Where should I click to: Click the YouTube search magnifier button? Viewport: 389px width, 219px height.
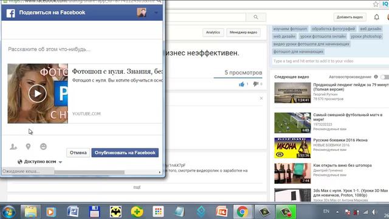point(256,17)
